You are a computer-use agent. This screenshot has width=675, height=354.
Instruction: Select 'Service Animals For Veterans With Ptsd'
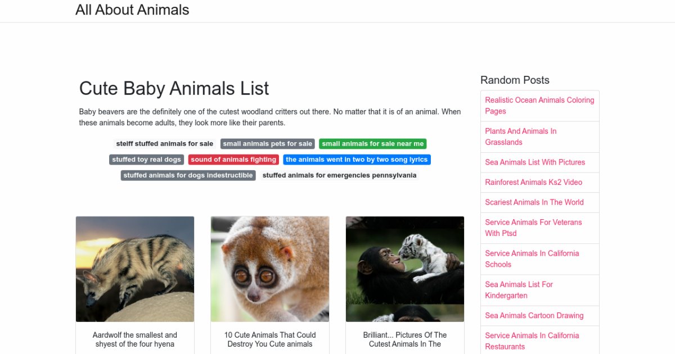coord(533,228)
